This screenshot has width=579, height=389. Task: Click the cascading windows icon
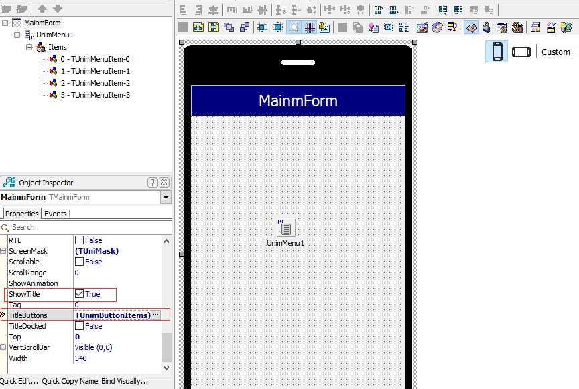pos(535,27)
